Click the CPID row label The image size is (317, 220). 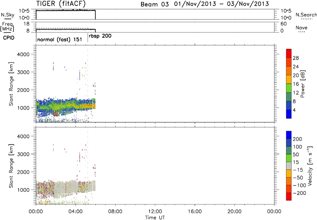pos(9,38)
